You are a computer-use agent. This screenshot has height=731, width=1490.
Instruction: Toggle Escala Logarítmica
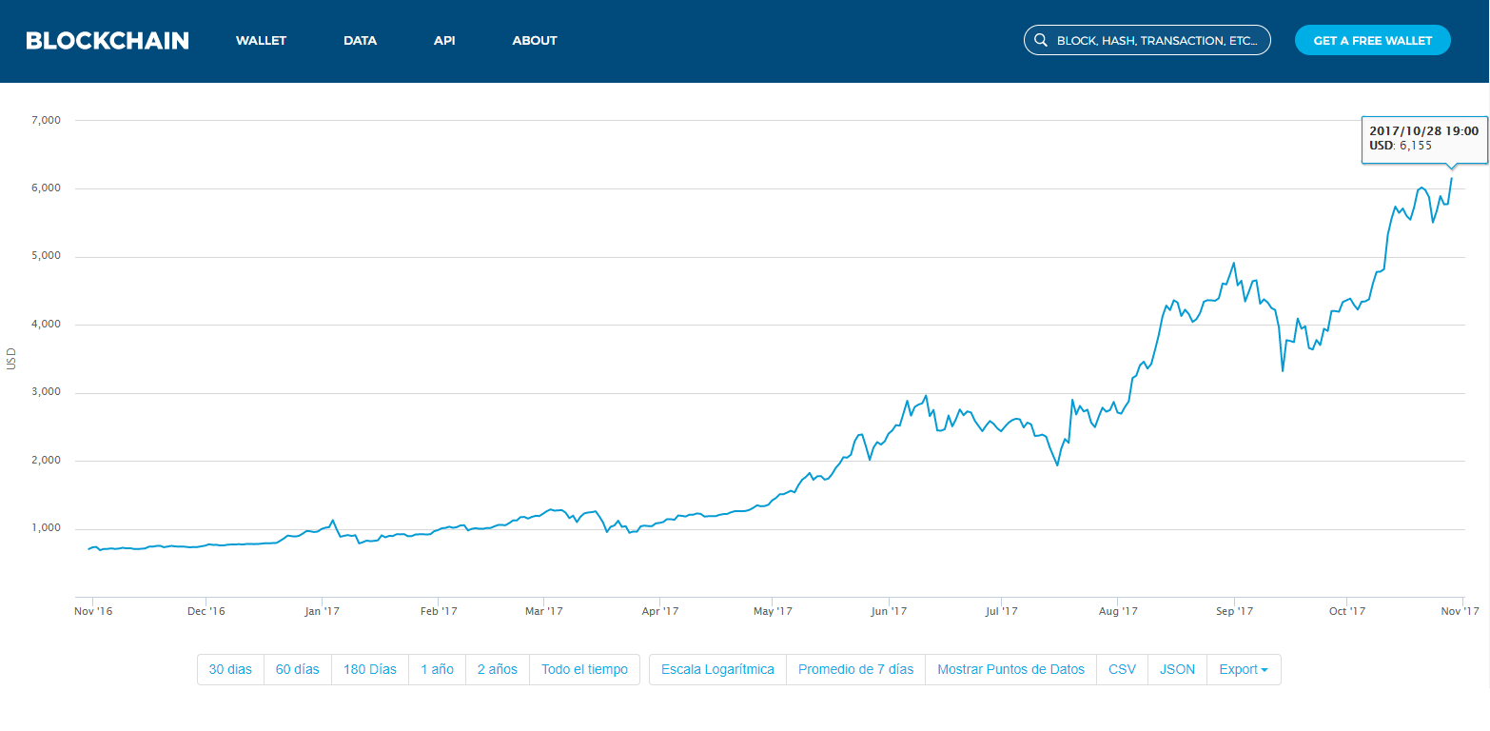pos(717,669)
